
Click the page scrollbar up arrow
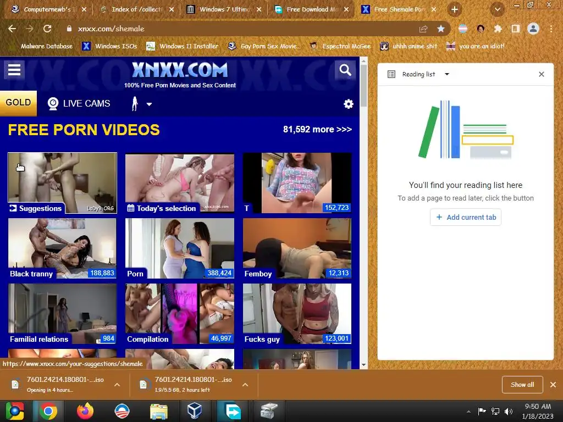click(363, 61)
